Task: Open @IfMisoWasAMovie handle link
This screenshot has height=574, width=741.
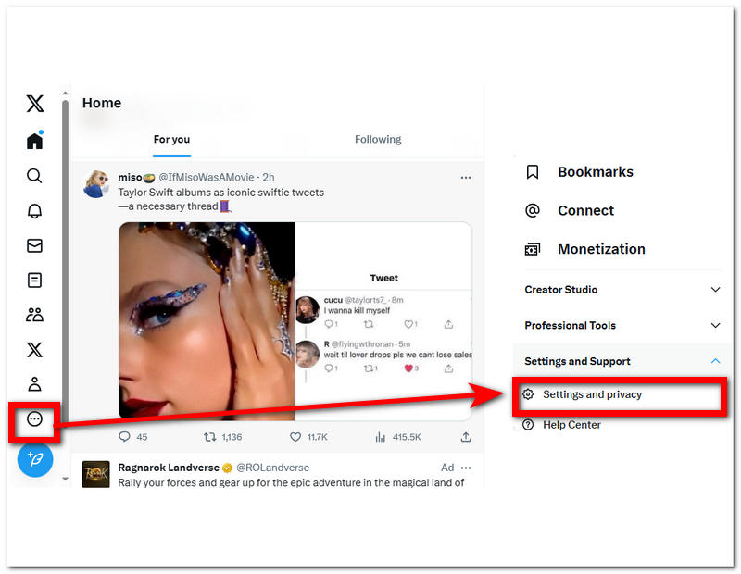Action: 207,177
